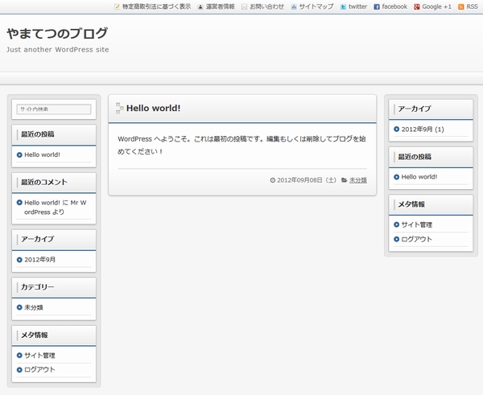Open 未分類 category link in post footer
The width and height of the screenshot is (483, 395).
tap(358, 180)
